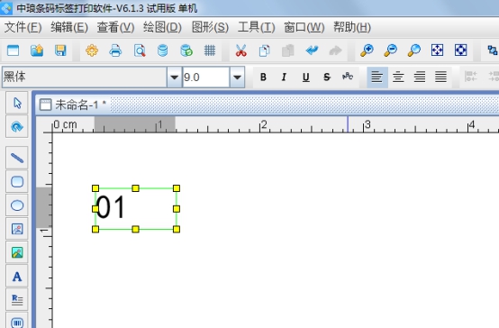
Task: Expand the font size dropdown arrow
Action: (x=237, y=77)
